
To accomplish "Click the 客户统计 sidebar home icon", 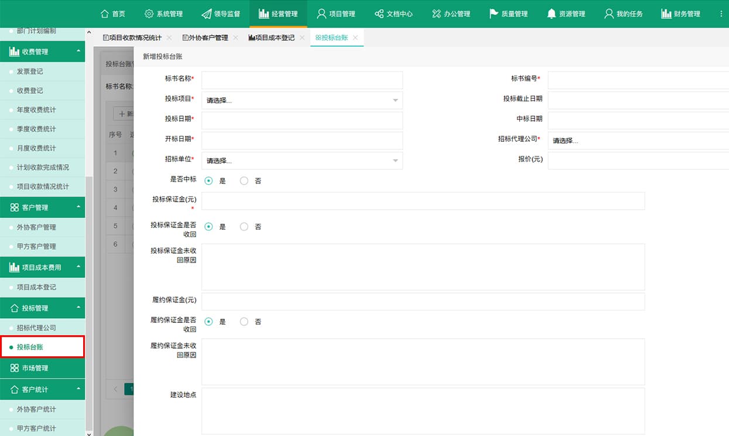I will tap(14, 390).
